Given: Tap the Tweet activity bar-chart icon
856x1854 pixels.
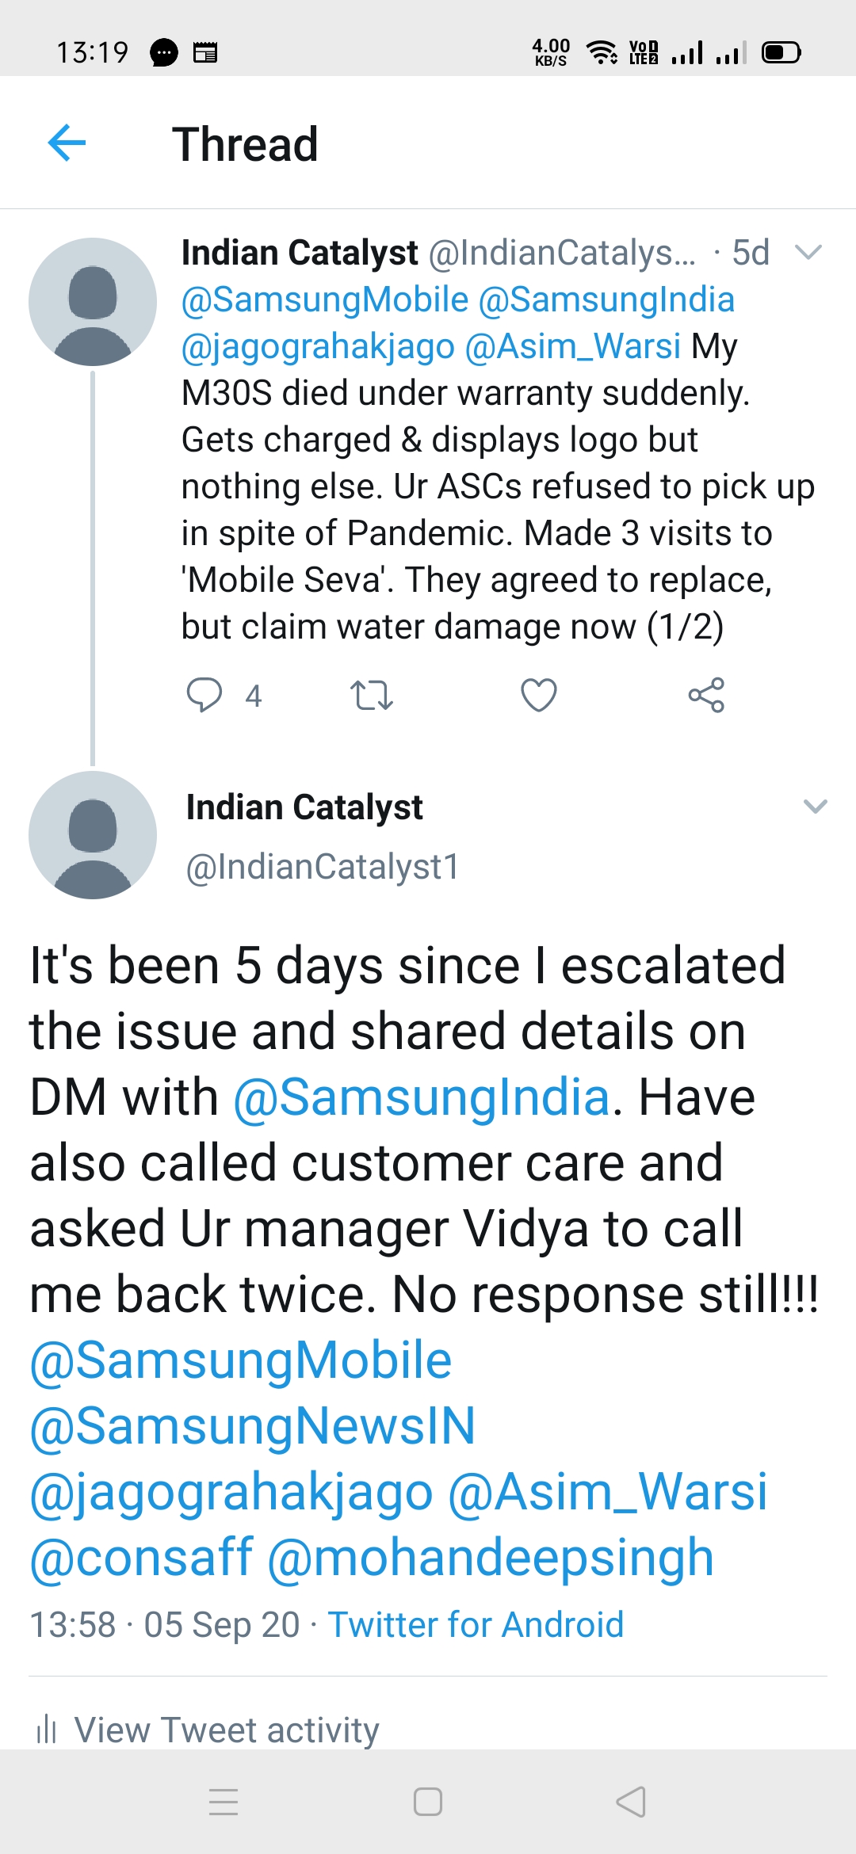Looking at the screenshot, I should click(x=47, y=1729).
